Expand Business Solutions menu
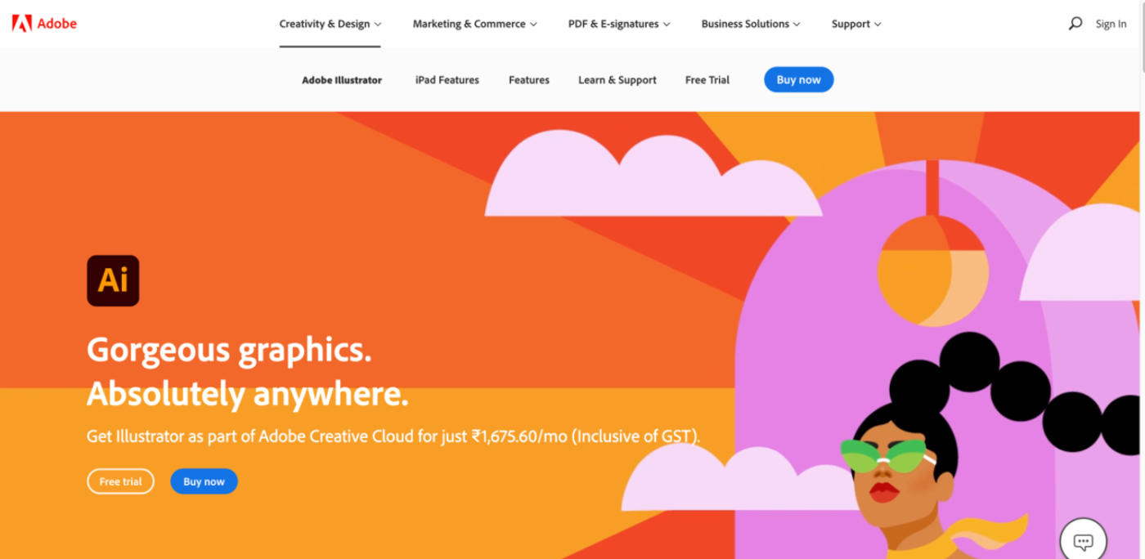The width and height of the screenshot is (1145, 559). 751,24
